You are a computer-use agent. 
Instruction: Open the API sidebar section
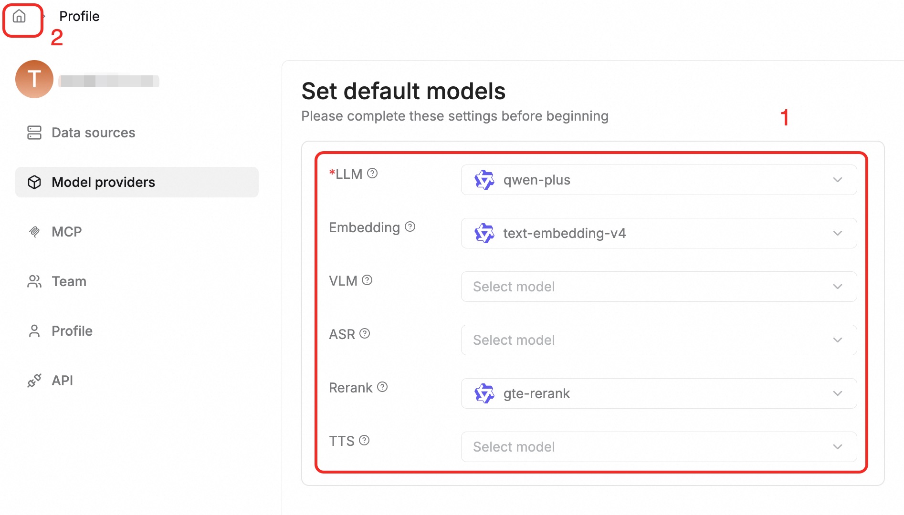coord(62,381)
